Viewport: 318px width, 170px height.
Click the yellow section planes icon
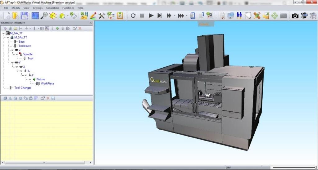coord(53,16)
